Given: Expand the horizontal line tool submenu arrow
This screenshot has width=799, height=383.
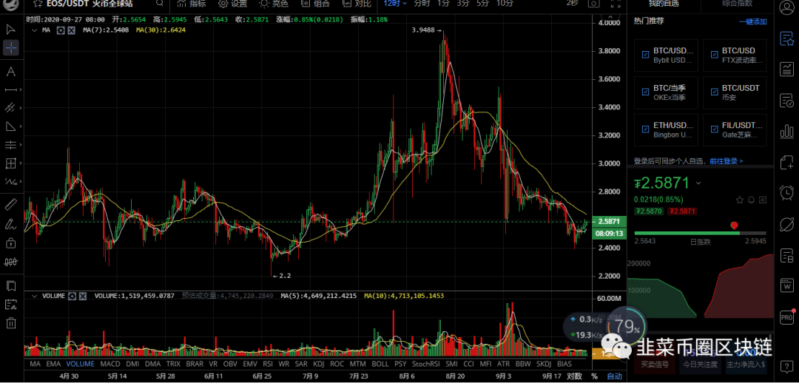Looking at the screenshot, I should pyautogui.click(x=21, y=89).
